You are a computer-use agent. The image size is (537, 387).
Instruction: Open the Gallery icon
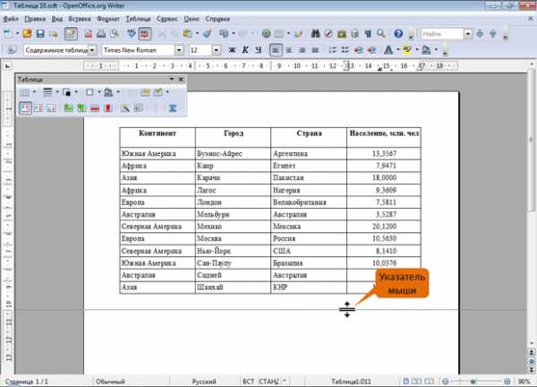tap(342, 33)
